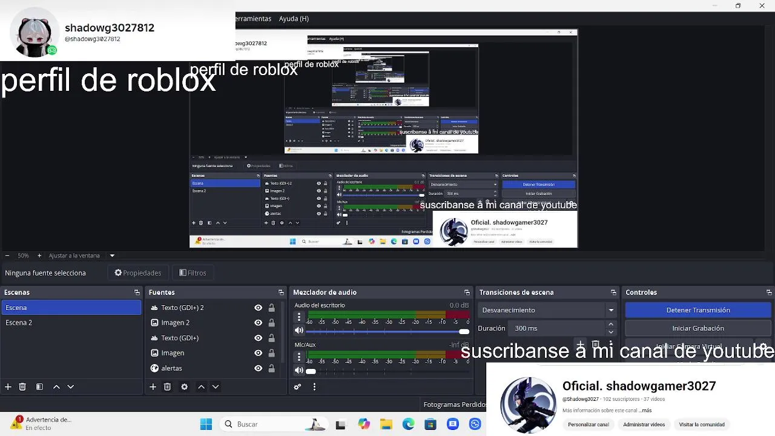Decrease transition duration with down arrow

tap(611, 332)
